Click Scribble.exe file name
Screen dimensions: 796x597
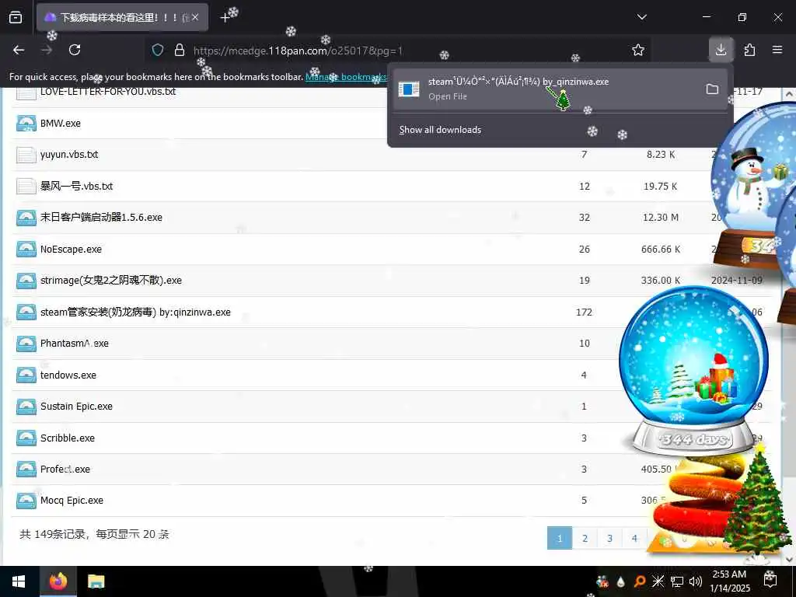68,438
